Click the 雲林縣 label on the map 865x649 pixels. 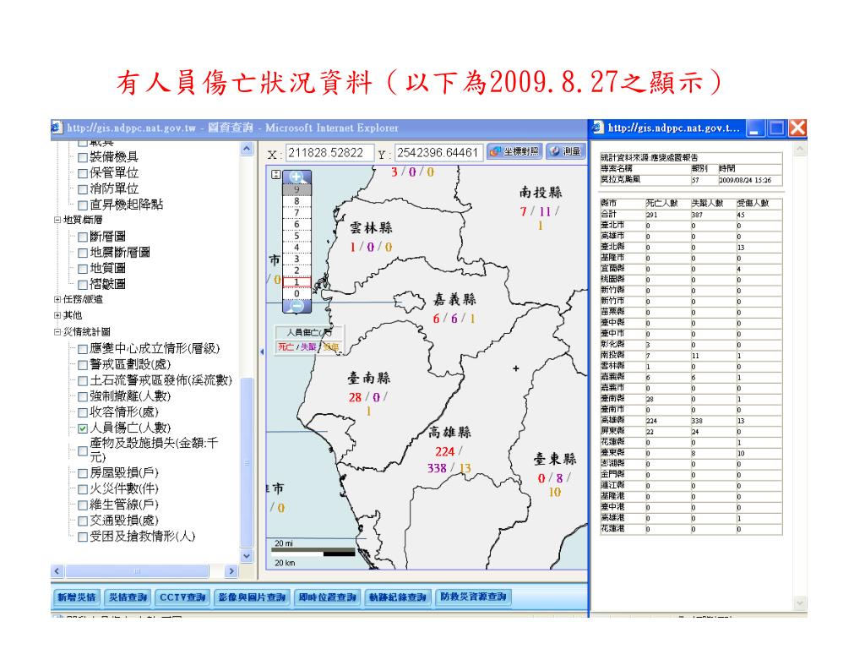(371, 228)
